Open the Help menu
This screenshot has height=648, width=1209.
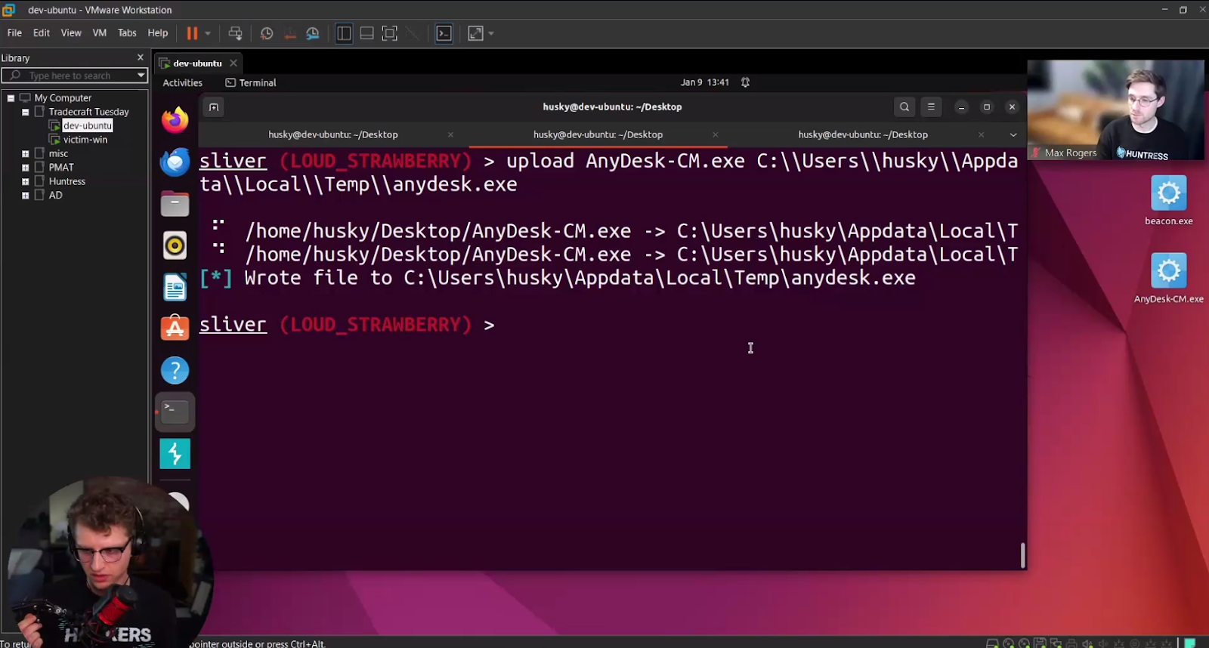coord(158,33)
